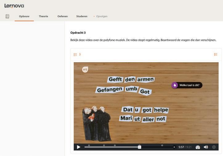Screen dimensions: 223x156
Task: Click the question list icon beside number 3
Action: tap(75, 54)
